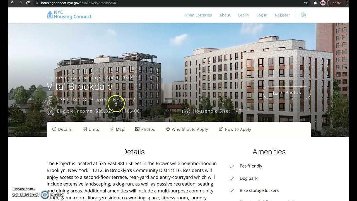The width and height of the screenshot is (357, 201).
Task: Click the Dog park amenity text
Action: (249, 178)
